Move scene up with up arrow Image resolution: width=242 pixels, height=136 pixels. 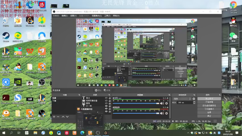coord(63,117)
